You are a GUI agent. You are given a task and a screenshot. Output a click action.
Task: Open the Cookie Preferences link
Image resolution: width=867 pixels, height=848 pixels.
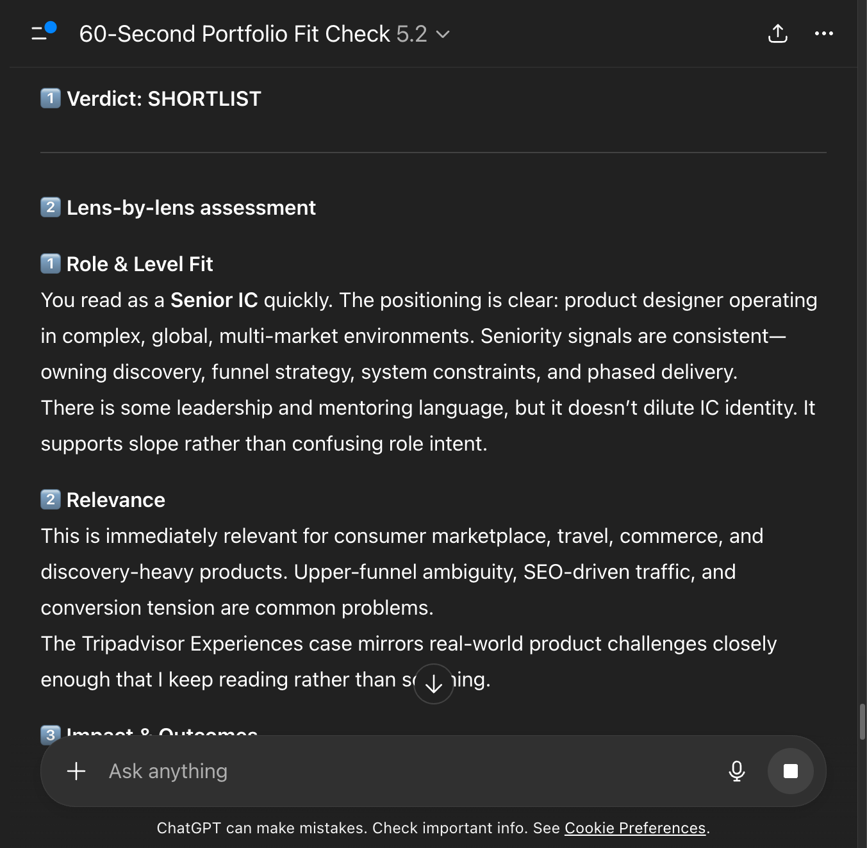coord(634,828)
